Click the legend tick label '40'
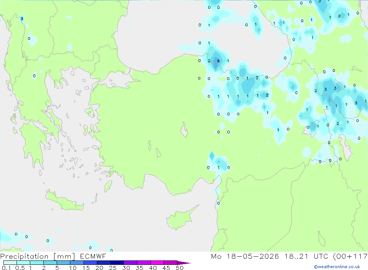The image size is (368, 270). coord(153,268)
